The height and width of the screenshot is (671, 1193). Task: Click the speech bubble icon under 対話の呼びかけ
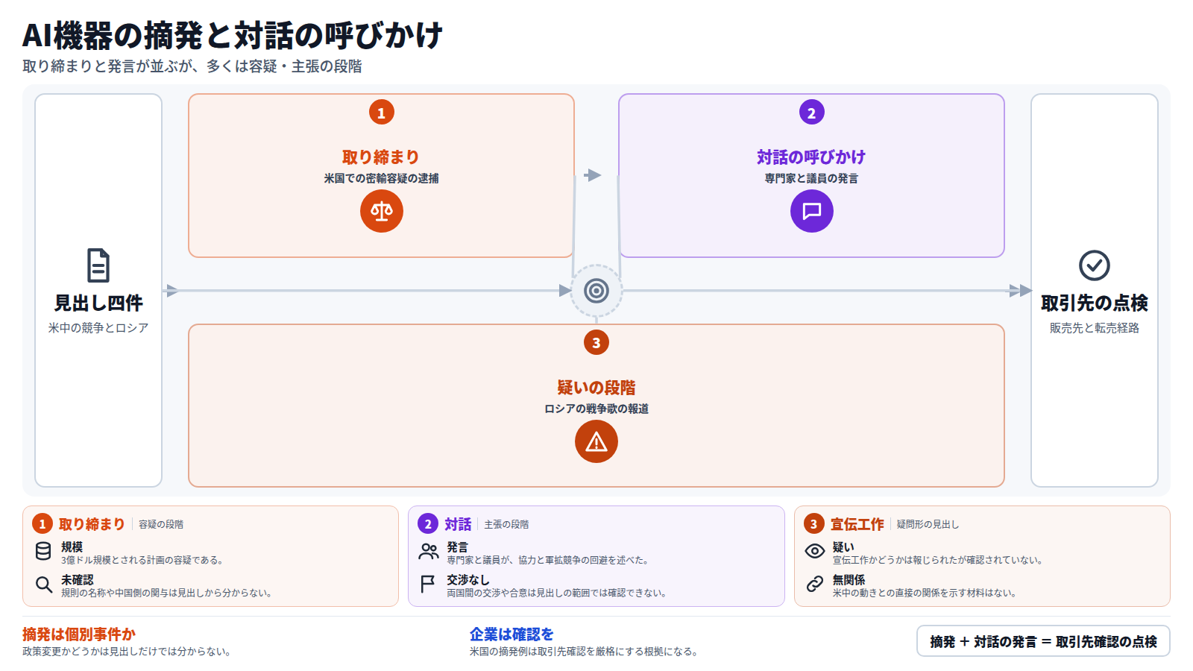(x=811, y=211)
